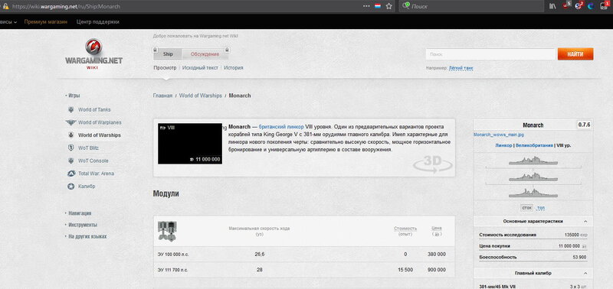Click the engine module icon in table header

tap(167, 231)
